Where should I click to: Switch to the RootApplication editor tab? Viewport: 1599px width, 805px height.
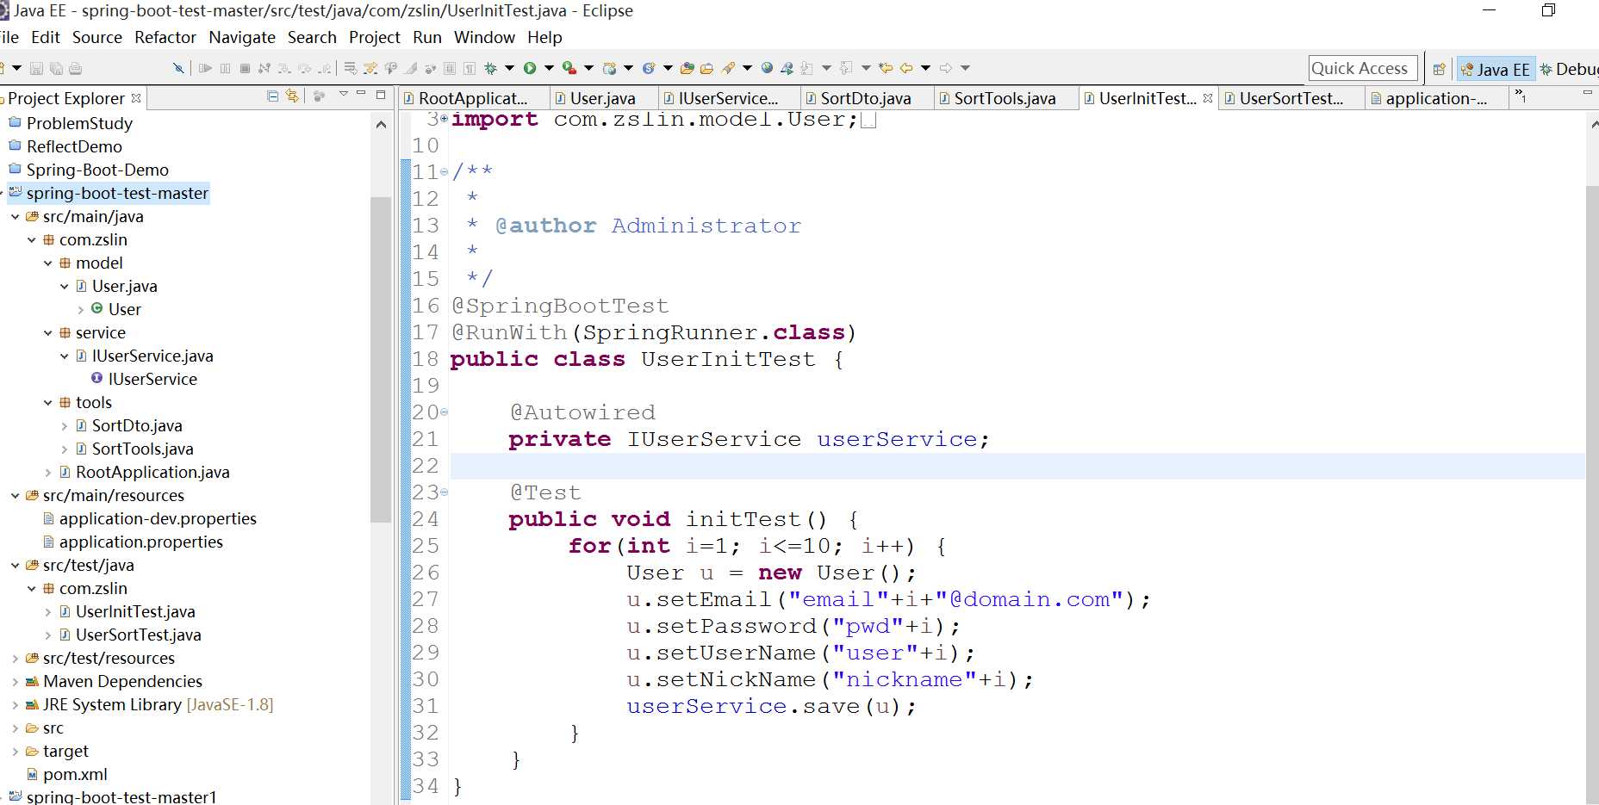pos(472,98)
